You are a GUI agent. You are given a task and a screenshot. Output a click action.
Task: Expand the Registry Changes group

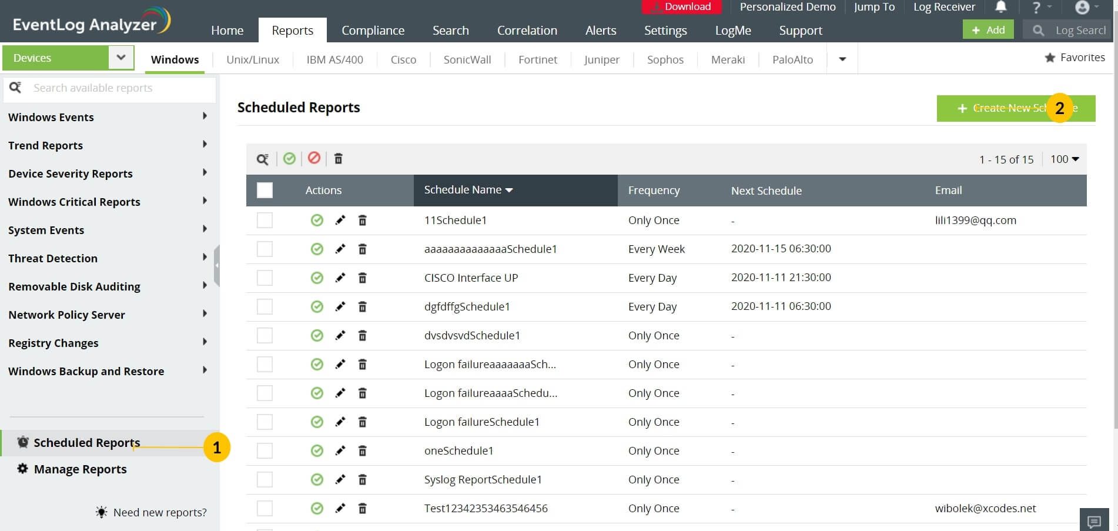point(205,342)
